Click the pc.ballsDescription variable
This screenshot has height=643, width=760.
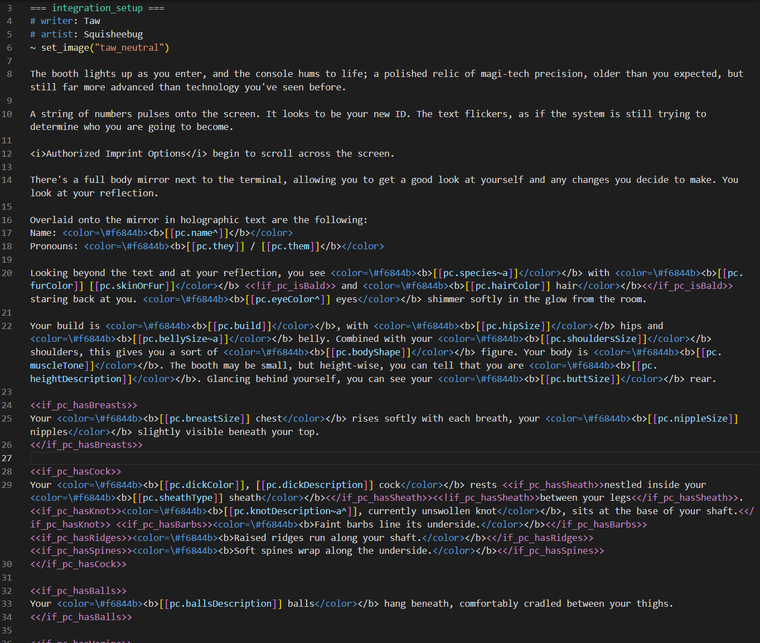tap(221, 604)
